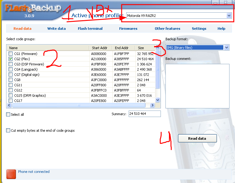Click inside the Backup comment text area
The image size is (235, 183).
coord(197,86)
